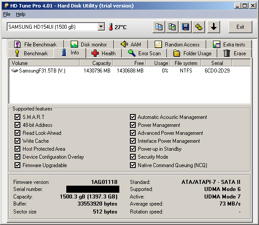This screenshot has width=259, height=225.
Task: Toggle the Power Management checkbox
Action: click(x=133, y=125)
